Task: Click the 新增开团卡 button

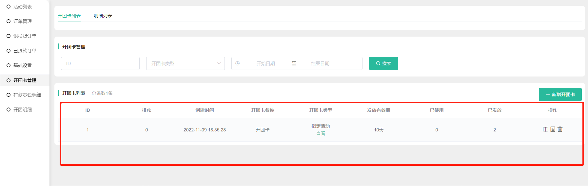Action: [x=560, y=94]
